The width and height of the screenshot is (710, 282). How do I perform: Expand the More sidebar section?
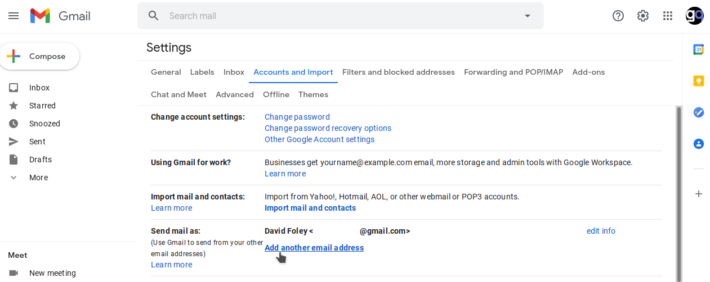[x=38, y=178]
